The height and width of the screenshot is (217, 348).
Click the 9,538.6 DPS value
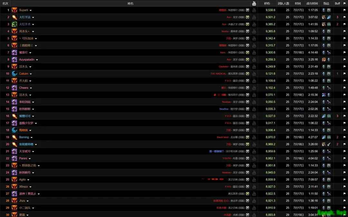270,10
